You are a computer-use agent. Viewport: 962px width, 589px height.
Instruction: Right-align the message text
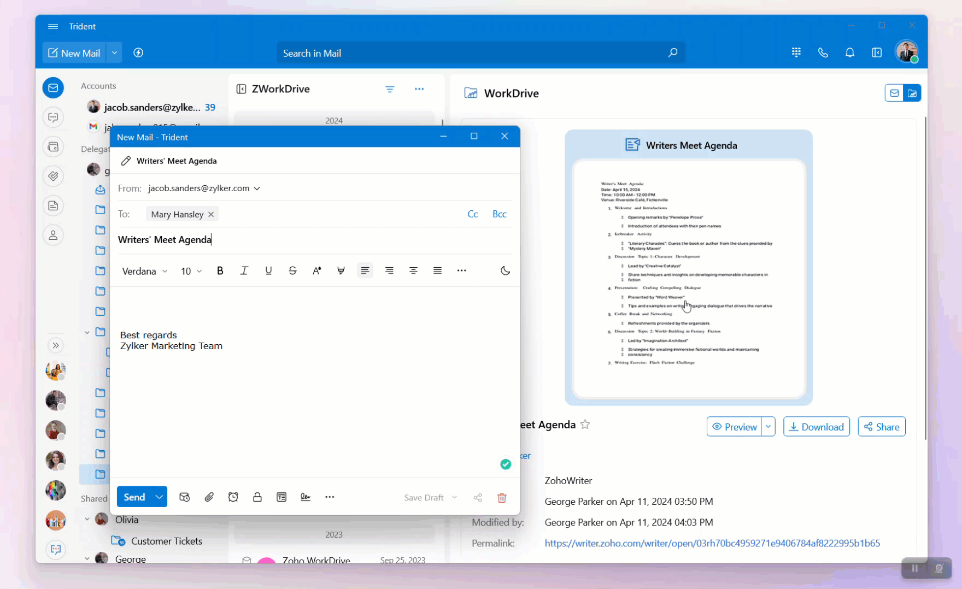pos(389,271)
